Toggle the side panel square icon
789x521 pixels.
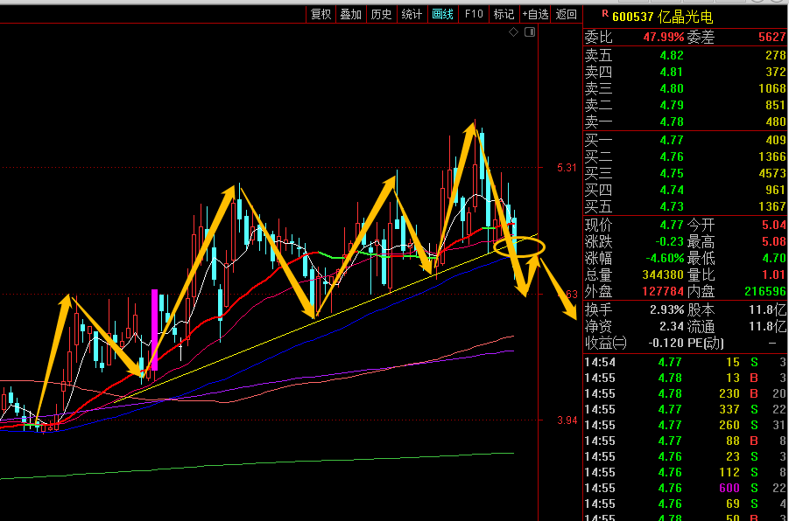coord(528,32)
